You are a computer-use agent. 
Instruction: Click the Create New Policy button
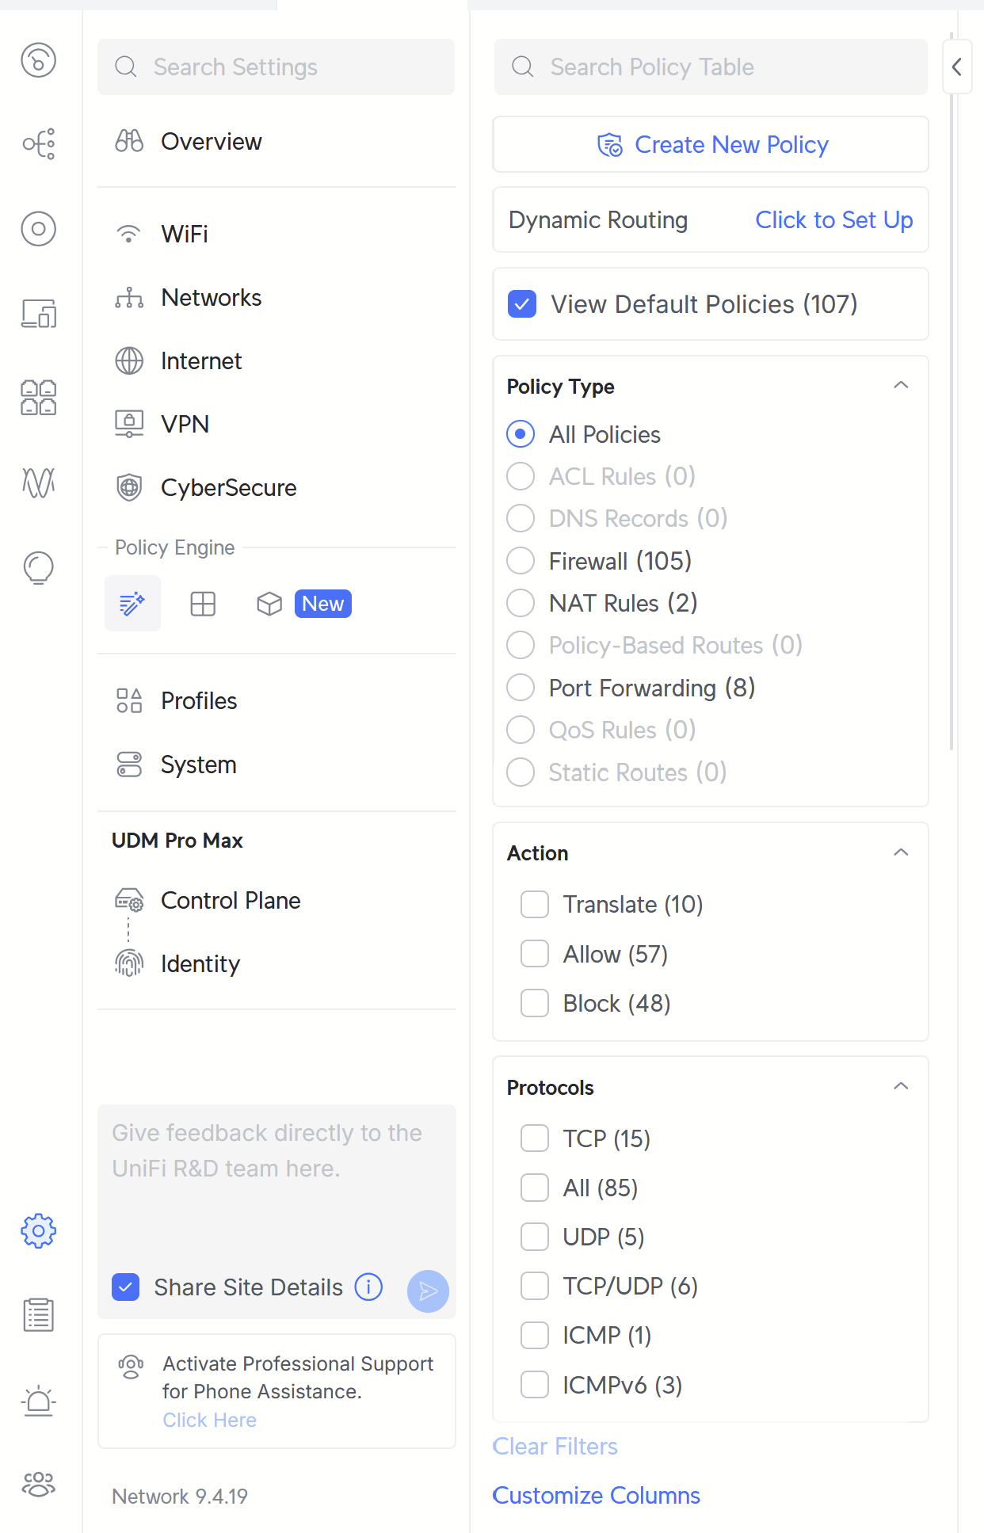[x=711, y=145]
